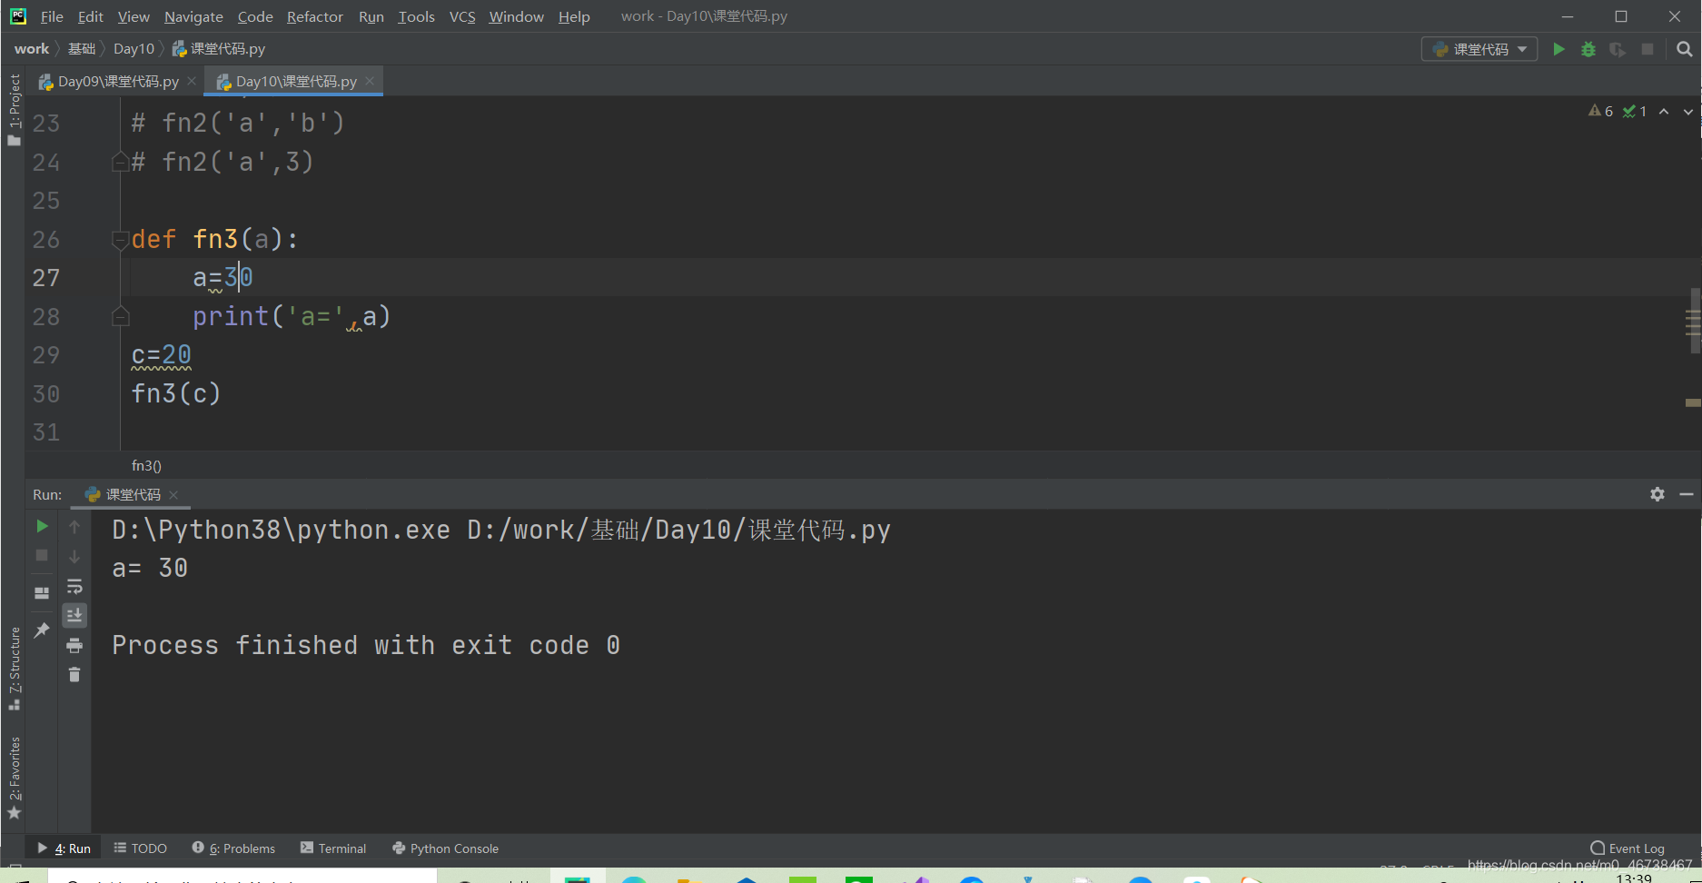Click the 'work' breadcrumb
The width and height of the screenshot is (1702, 883).
[x=32, y=49]
